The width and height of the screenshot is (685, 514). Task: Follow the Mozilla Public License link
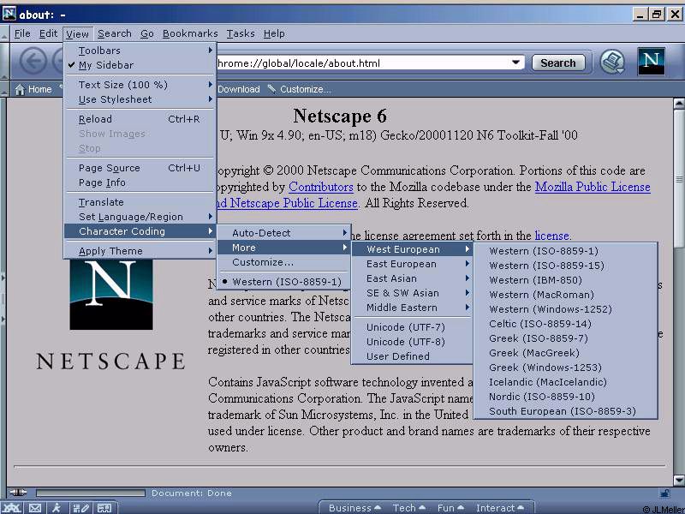point(593,187)
